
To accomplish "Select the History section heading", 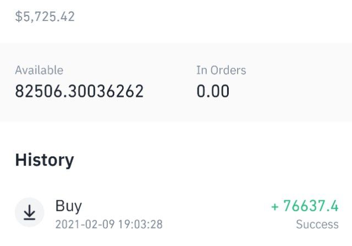I will (45, 160).
